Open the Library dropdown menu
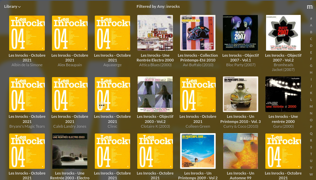Image resolution: width=316 pixels, height=180 pixels. pyautogui.click(x=12, y=6)
